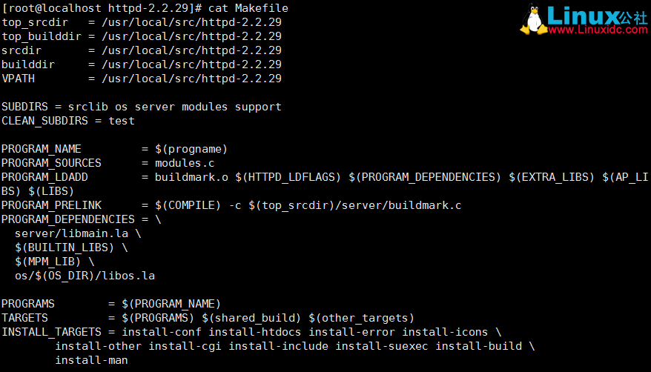The image size is (651, 372).
Task: Click the os/$(OS_DIR)/libos.la line
Action: pos(85,276)
